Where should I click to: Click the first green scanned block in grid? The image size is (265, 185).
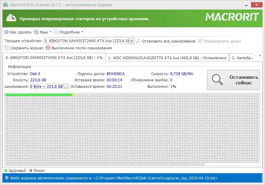[7, 95]
